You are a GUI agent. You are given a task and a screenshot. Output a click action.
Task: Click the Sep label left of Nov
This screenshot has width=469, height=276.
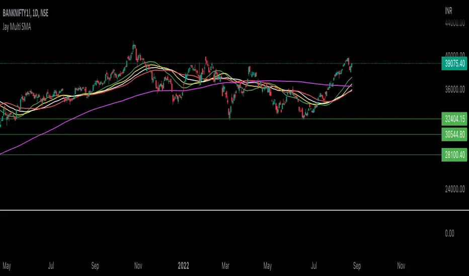click(95, 265)
